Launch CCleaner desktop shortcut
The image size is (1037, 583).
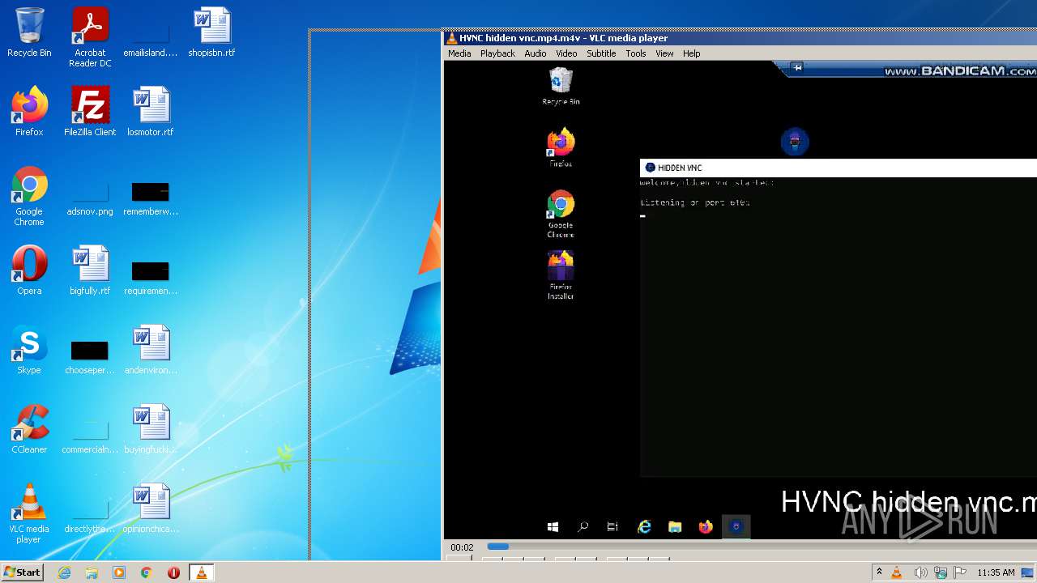[x=29, y=429]
